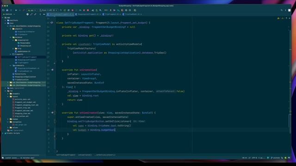The height and width of the screenshot is (166, 296).
Task: Expand the drawable resource folder
Action: tap(8, 94)
